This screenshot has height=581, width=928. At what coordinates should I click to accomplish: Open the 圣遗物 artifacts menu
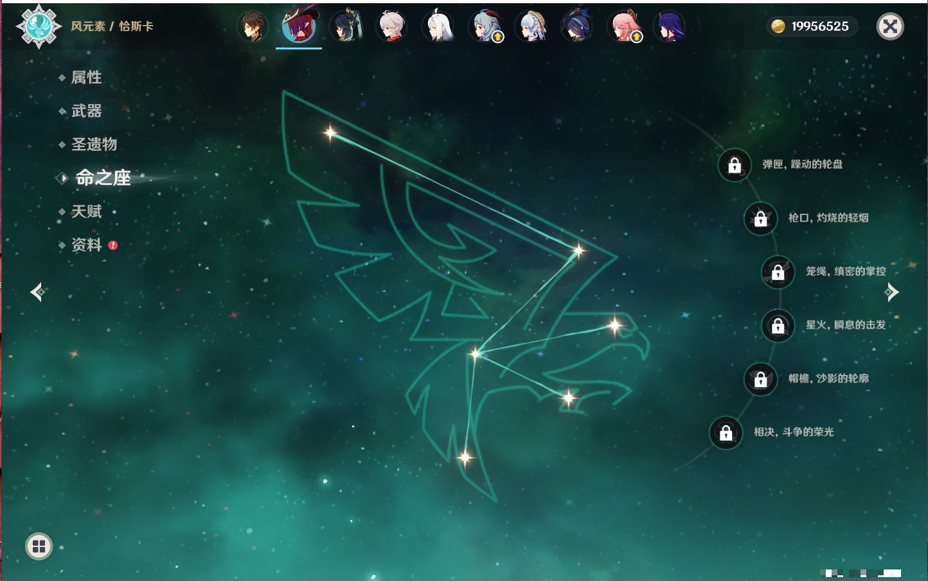pyautogui.click(x=94, y=144)
